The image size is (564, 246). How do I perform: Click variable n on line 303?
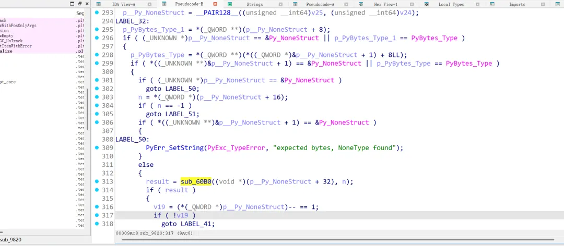[140, 97]
